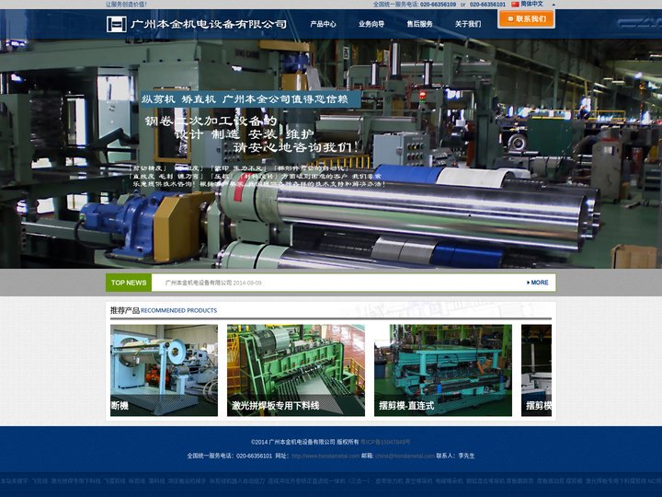Click the footer copyright ©2014 text
Screen dimensions: 662x497
tap(305, 442)
